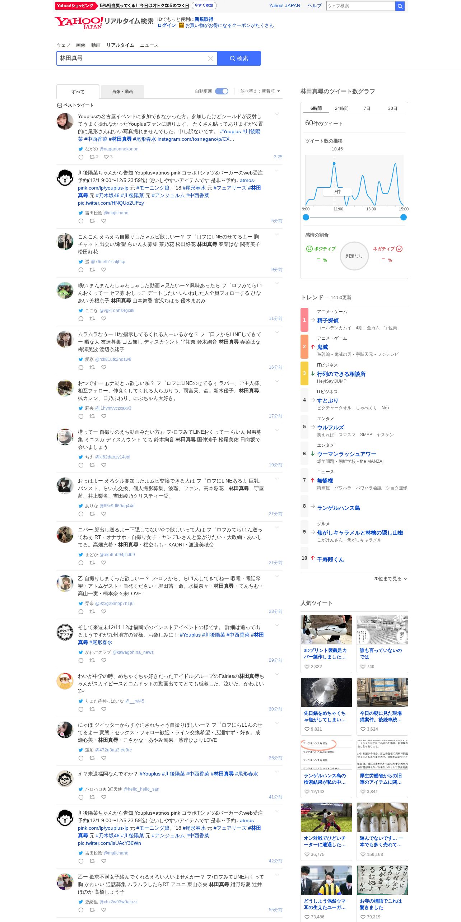
Task: Open arrow menu on かわごクラブ tweet
Action: click(277, 625)
